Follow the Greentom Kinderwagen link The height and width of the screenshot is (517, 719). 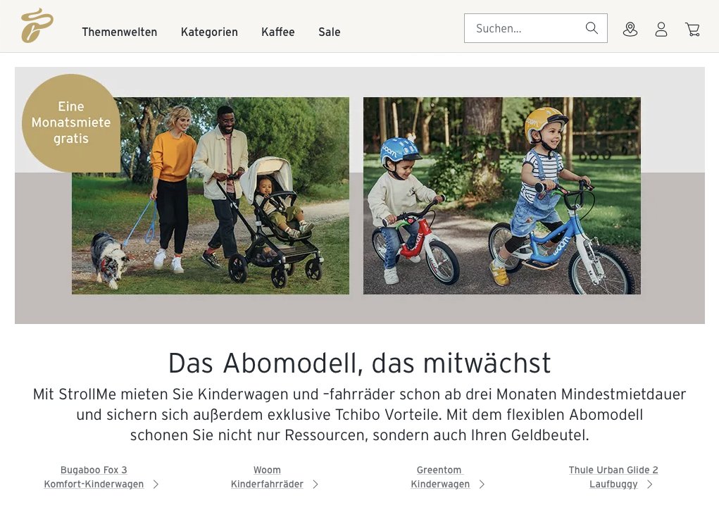click(440, 477)
